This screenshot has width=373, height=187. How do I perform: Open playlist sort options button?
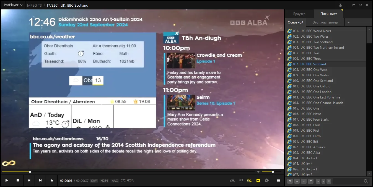tap(329, 181)
